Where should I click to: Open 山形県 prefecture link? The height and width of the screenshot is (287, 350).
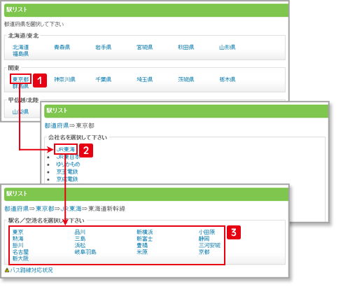[x=227, y=47]
